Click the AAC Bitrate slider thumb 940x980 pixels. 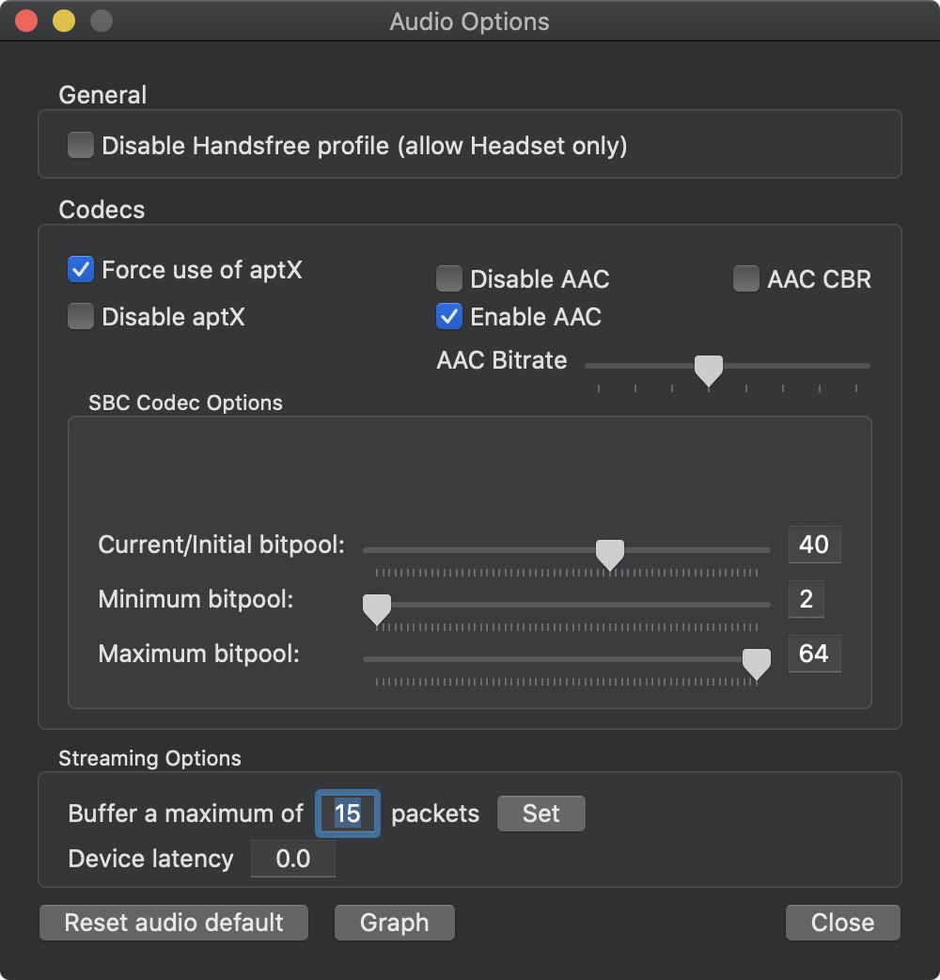(x=708, y=371)
